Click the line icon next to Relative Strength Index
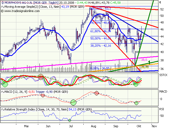Image resolution: width=171 pixels, height=128 pixels. click(x=2, y=110)
